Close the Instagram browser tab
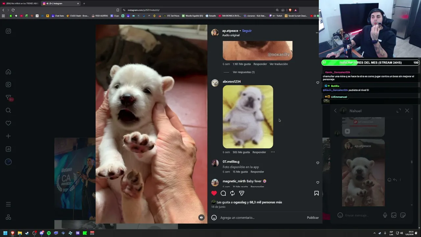Image resolution: width=421 pixels, height=237 pixels. [x=78, y=4]
